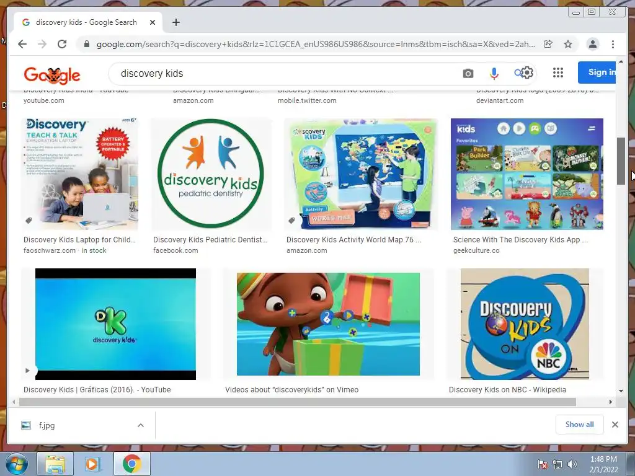
Task: View site information via padlock icon
Action: click(x=86, y=44)
